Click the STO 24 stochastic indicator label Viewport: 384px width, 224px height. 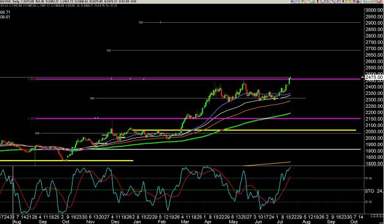(374, 191)
